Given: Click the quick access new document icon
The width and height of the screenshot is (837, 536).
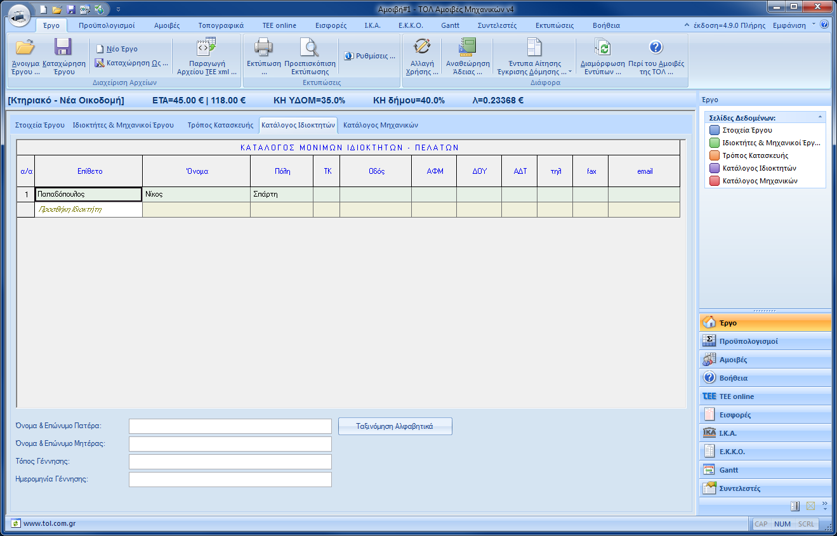Looking at the screenshot, I should 43,10.
